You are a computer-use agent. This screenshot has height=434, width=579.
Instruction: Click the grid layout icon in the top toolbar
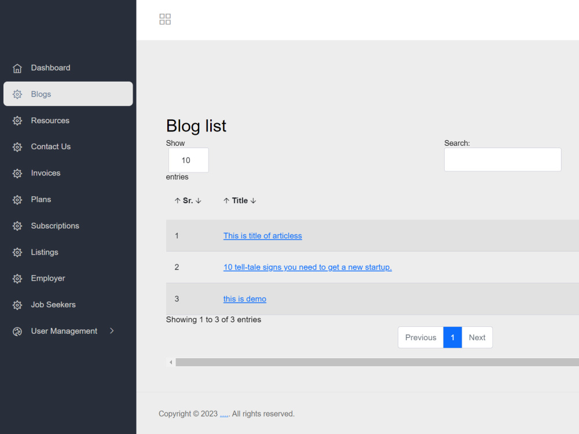coord(165,19)
